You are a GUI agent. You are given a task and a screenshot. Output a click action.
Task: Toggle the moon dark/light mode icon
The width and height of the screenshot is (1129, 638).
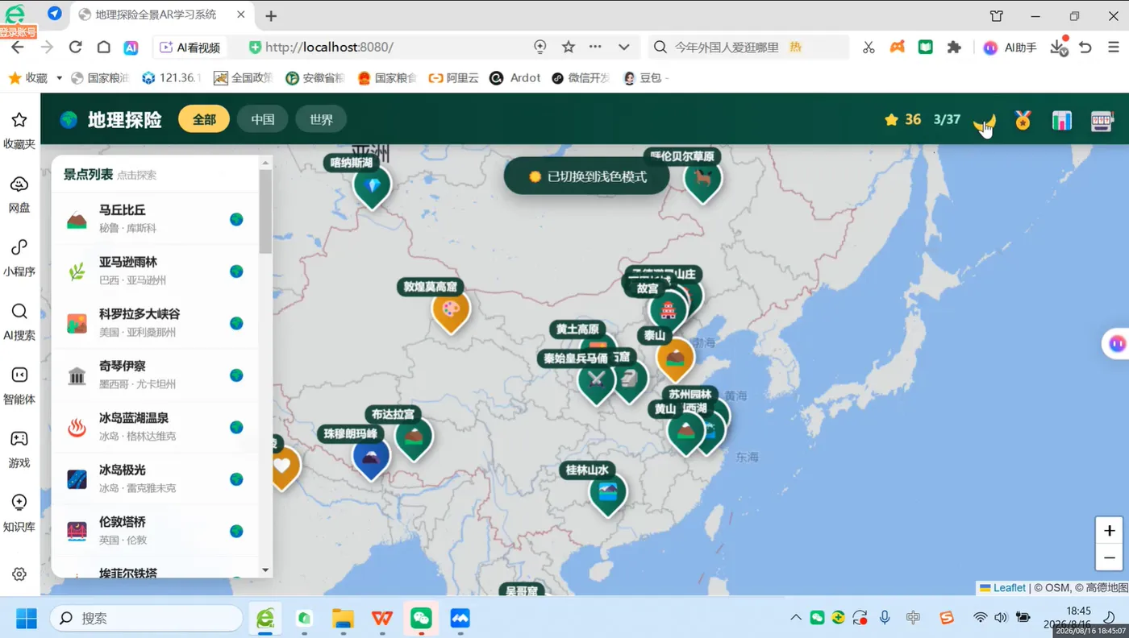(x=984, y=121)
